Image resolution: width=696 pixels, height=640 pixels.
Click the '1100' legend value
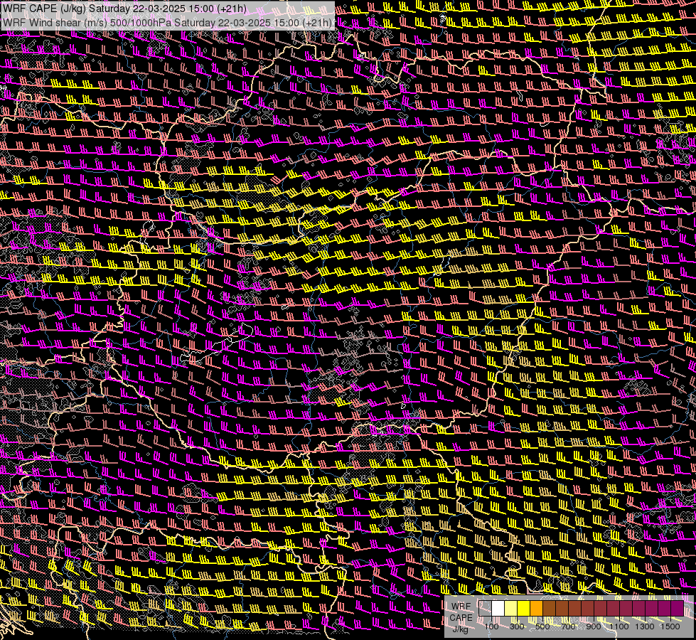pos(619,626)
